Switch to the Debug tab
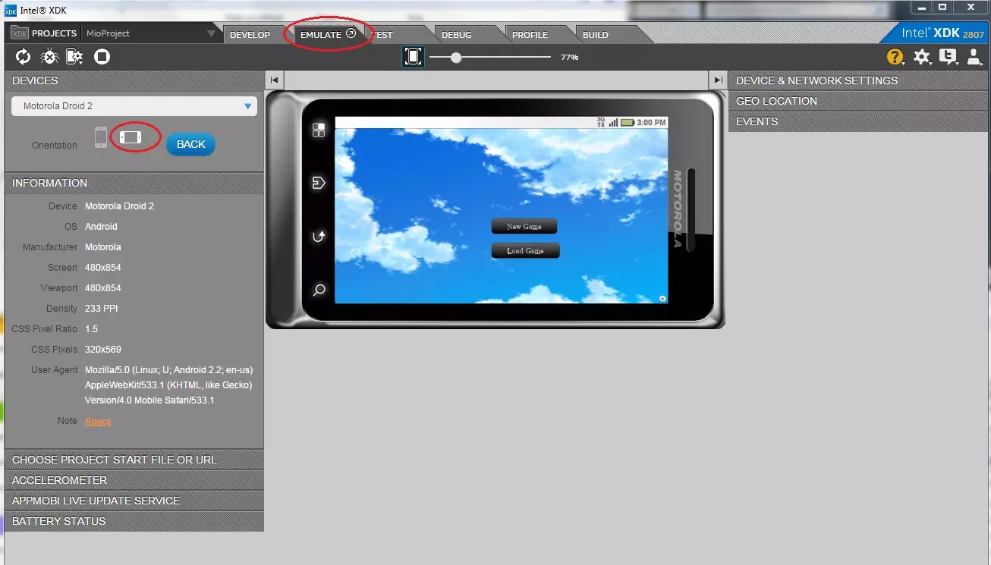Viewport: 991px width, 565px height. pos(457,34)
